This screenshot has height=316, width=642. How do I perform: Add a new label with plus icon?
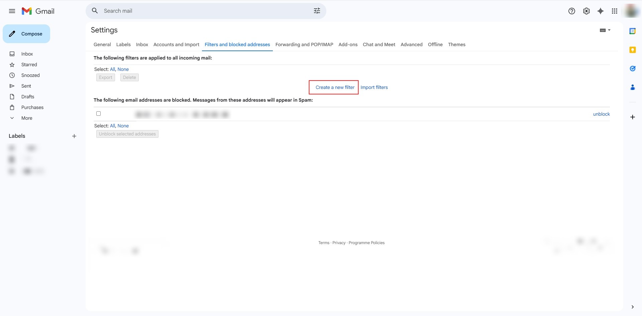[74, 136]
